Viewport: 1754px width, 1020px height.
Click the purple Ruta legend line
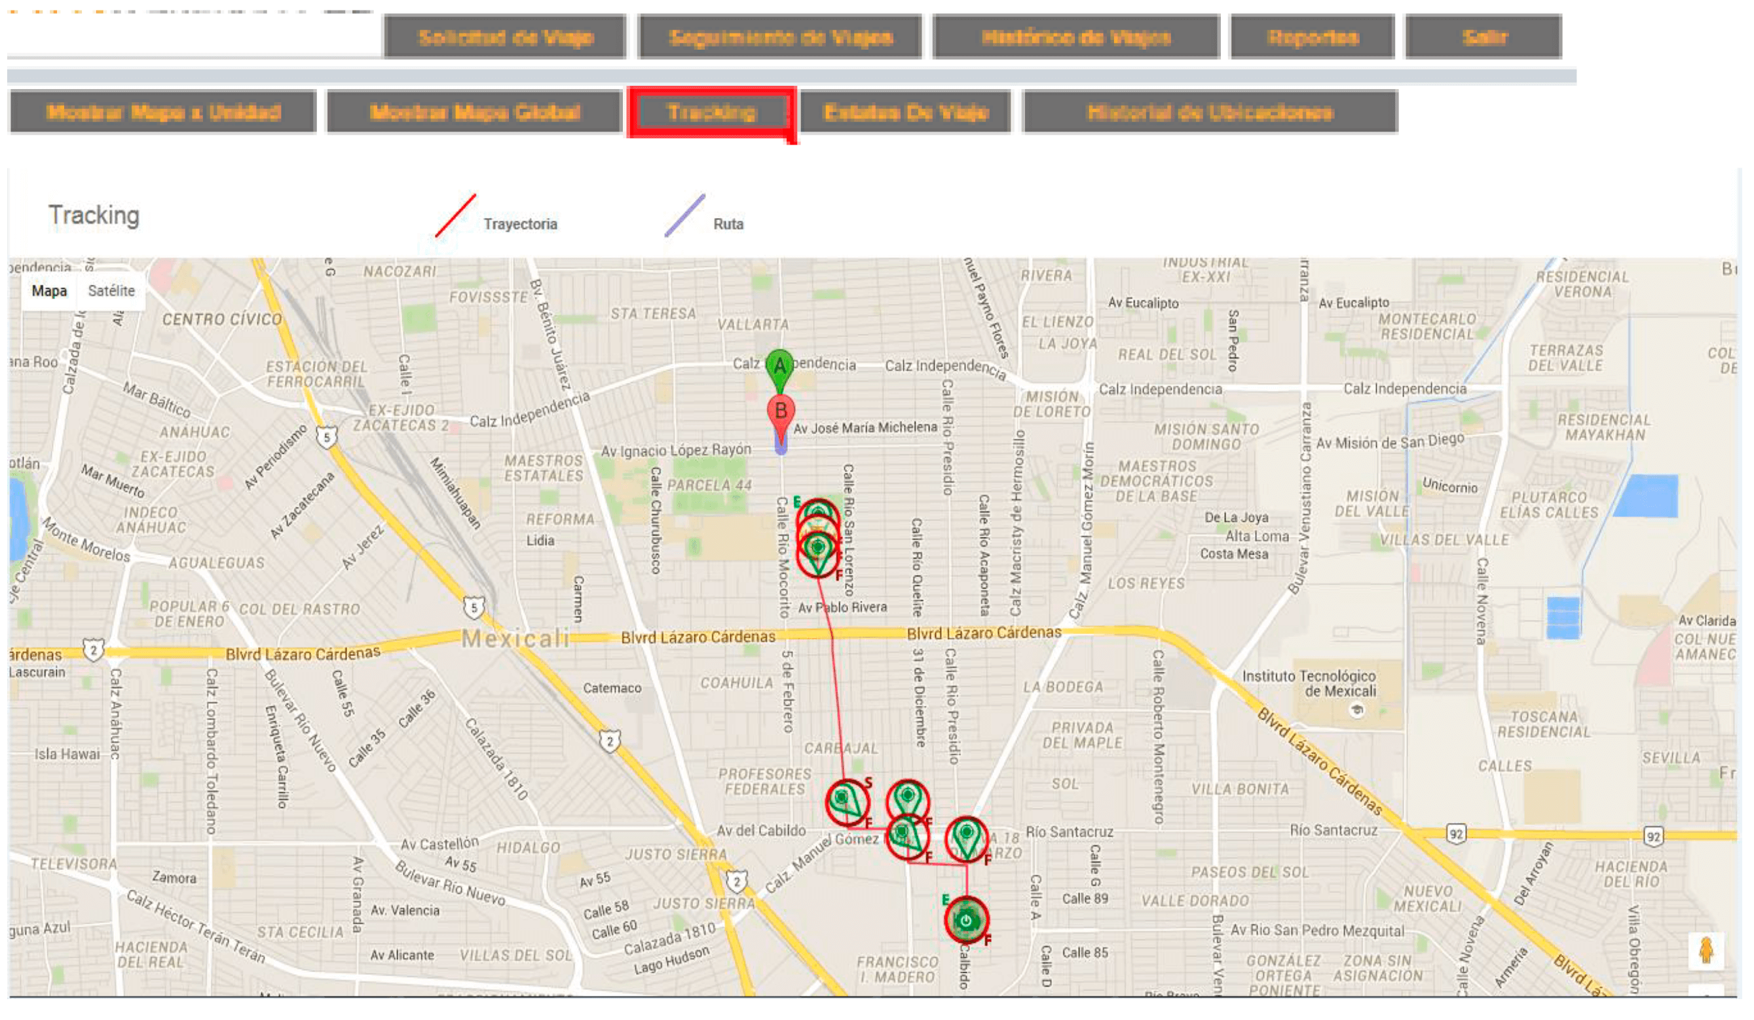pyautogui.click(x=685, y=215)
